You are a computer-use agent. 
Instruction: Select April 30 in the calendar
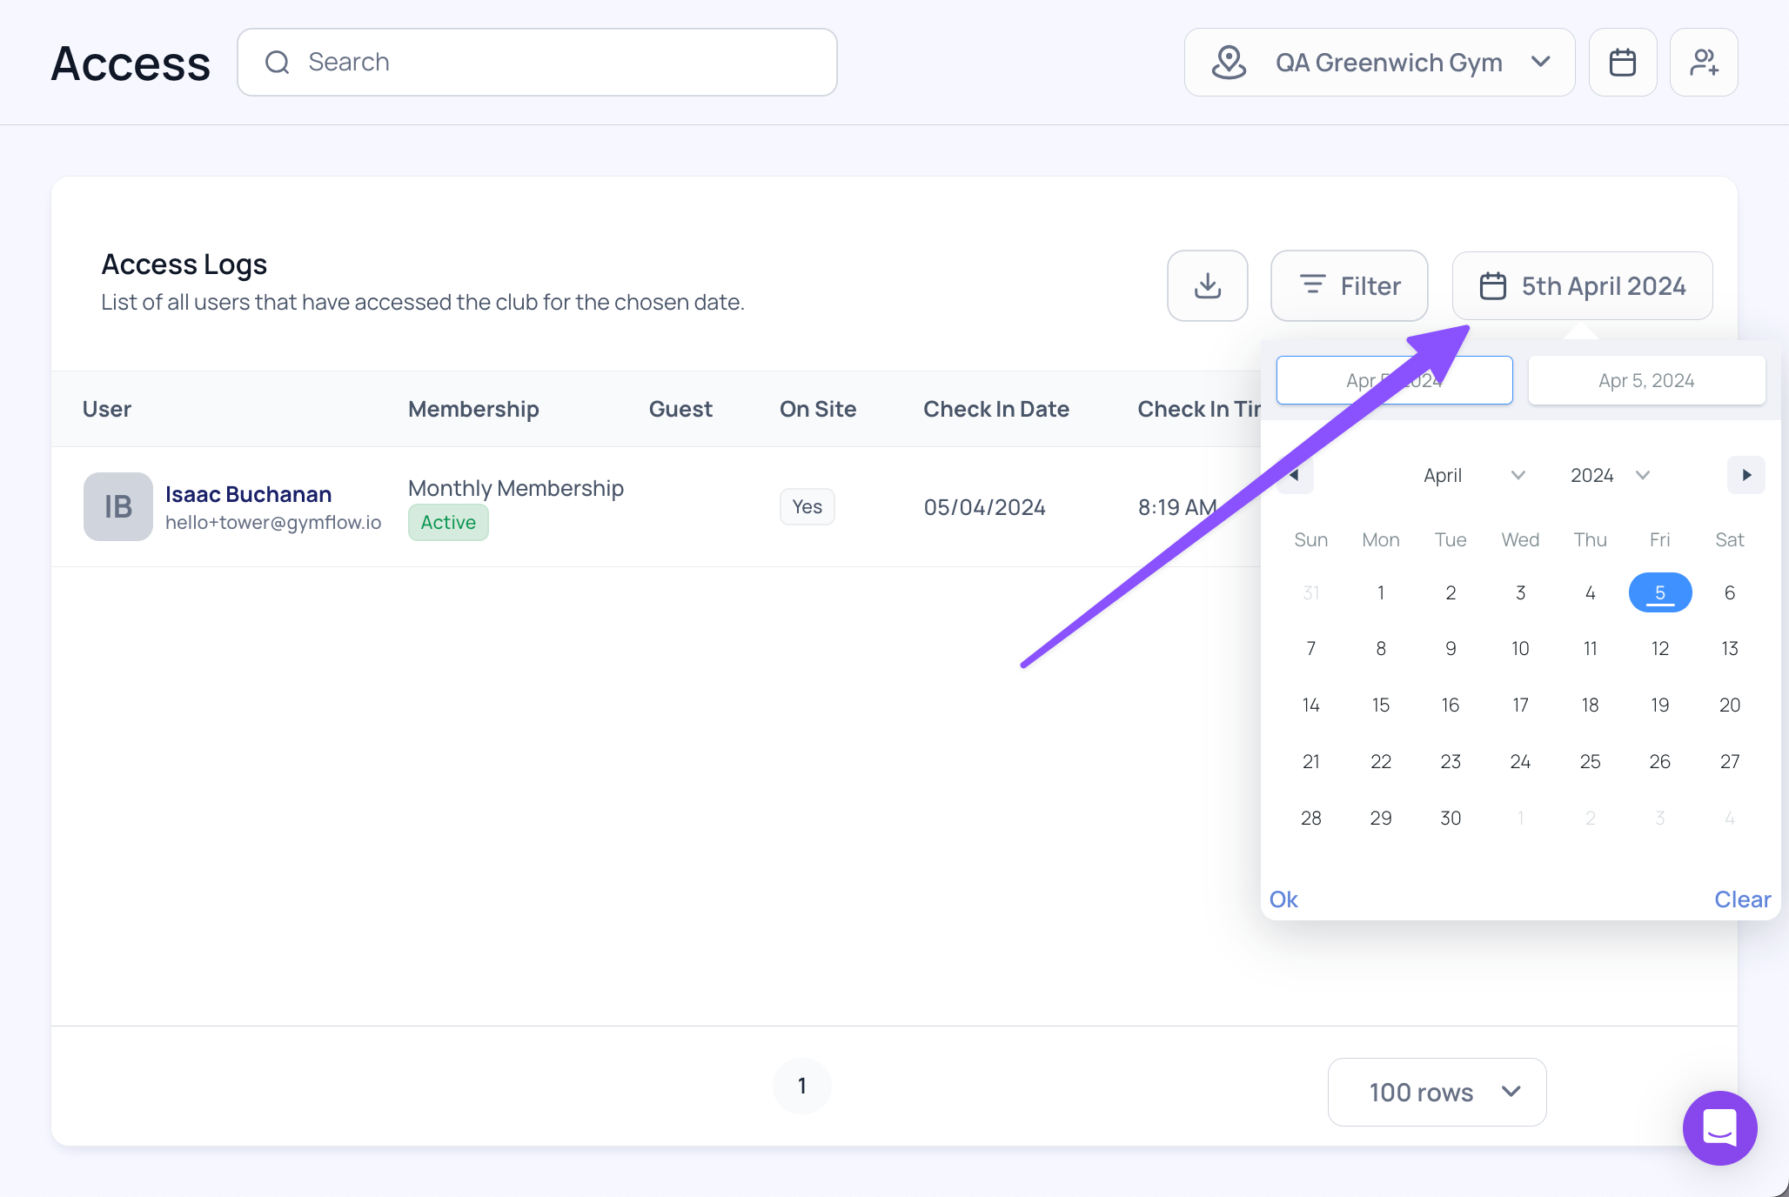tap(1451, 818)
